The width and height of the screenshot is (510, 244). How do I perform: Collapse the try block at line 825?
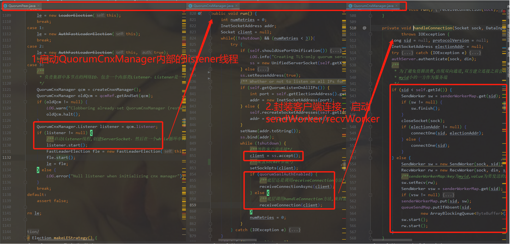tap(210, 44)
